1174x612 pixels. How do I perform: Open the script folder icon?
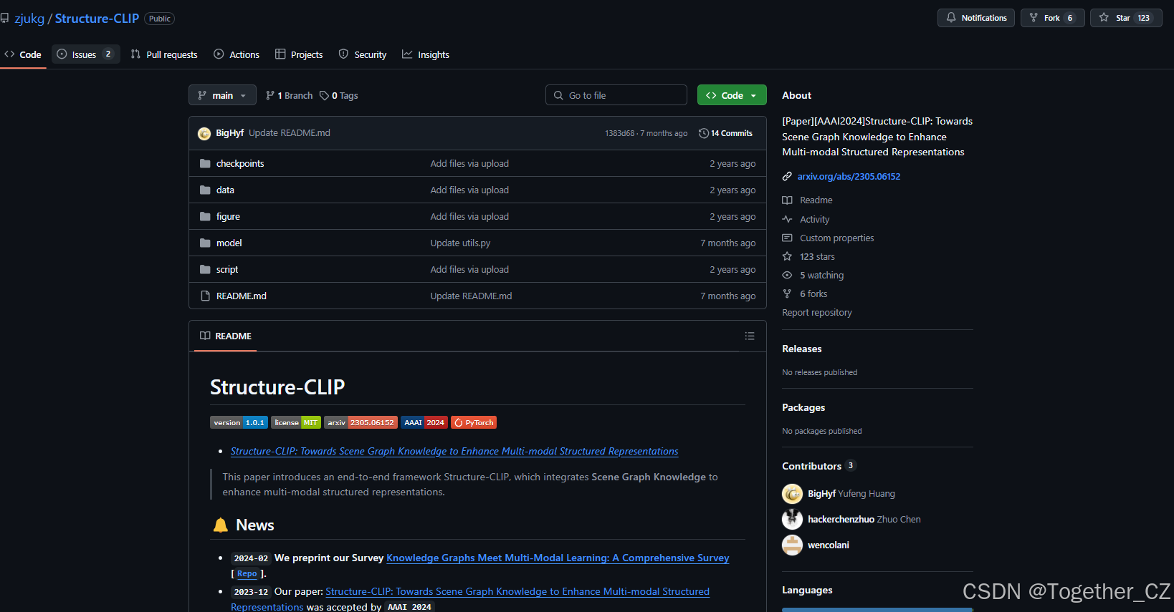click(205, 269)
